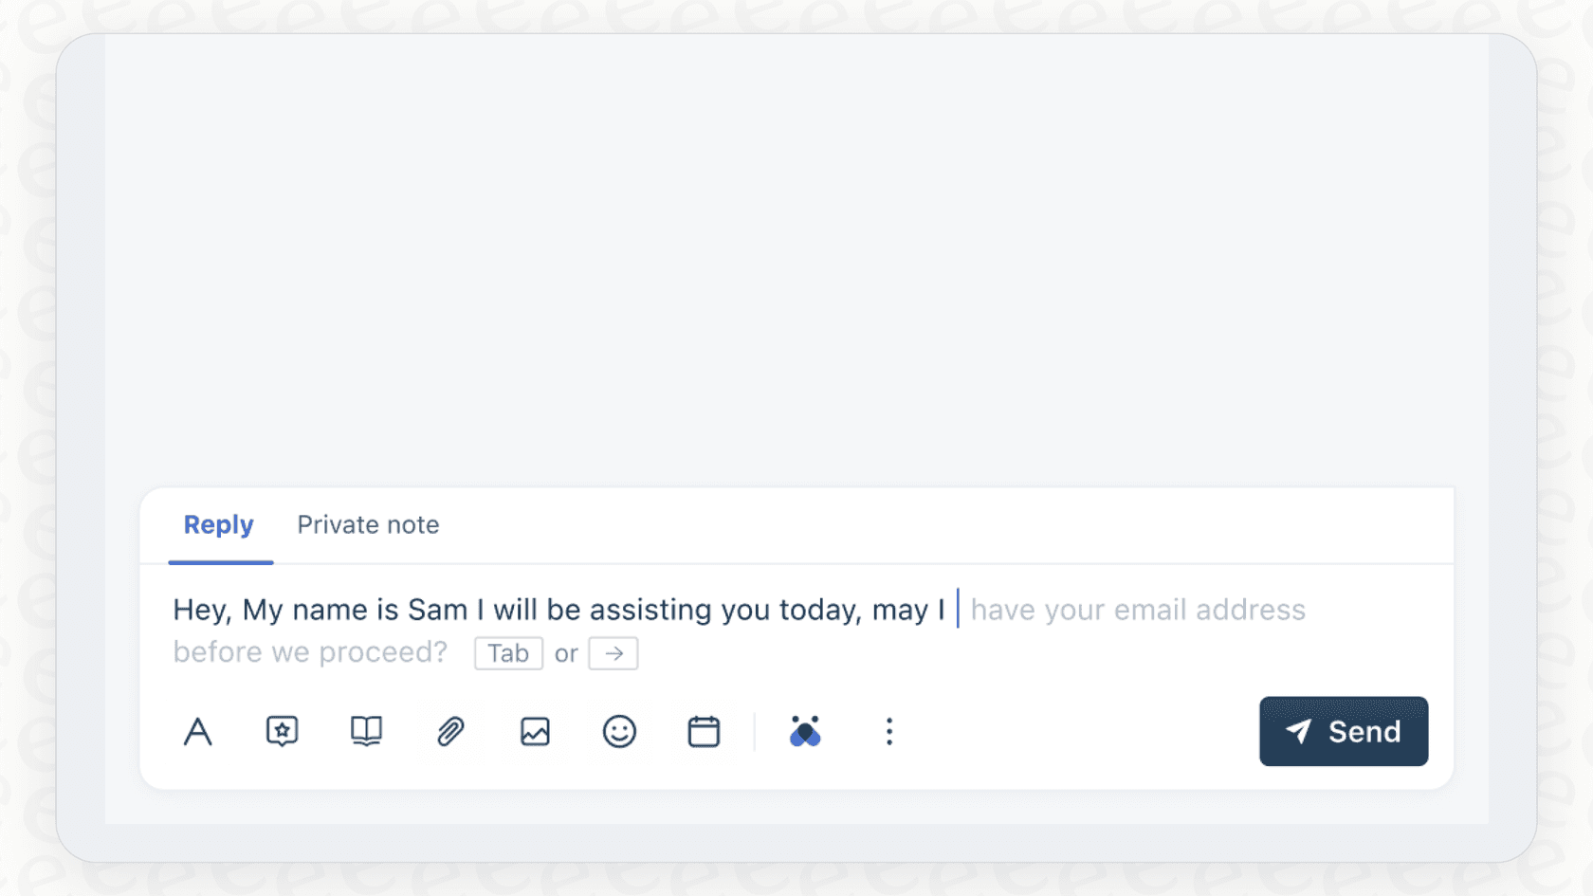Open the three-dot overflow menu

[x=888, y=731]
